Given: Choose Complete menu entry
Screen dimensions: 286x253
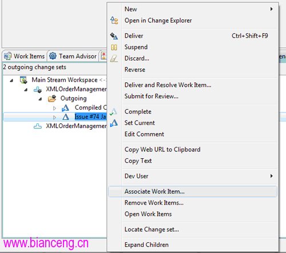Looking at the screenshot, I should [x=193, y=111].
